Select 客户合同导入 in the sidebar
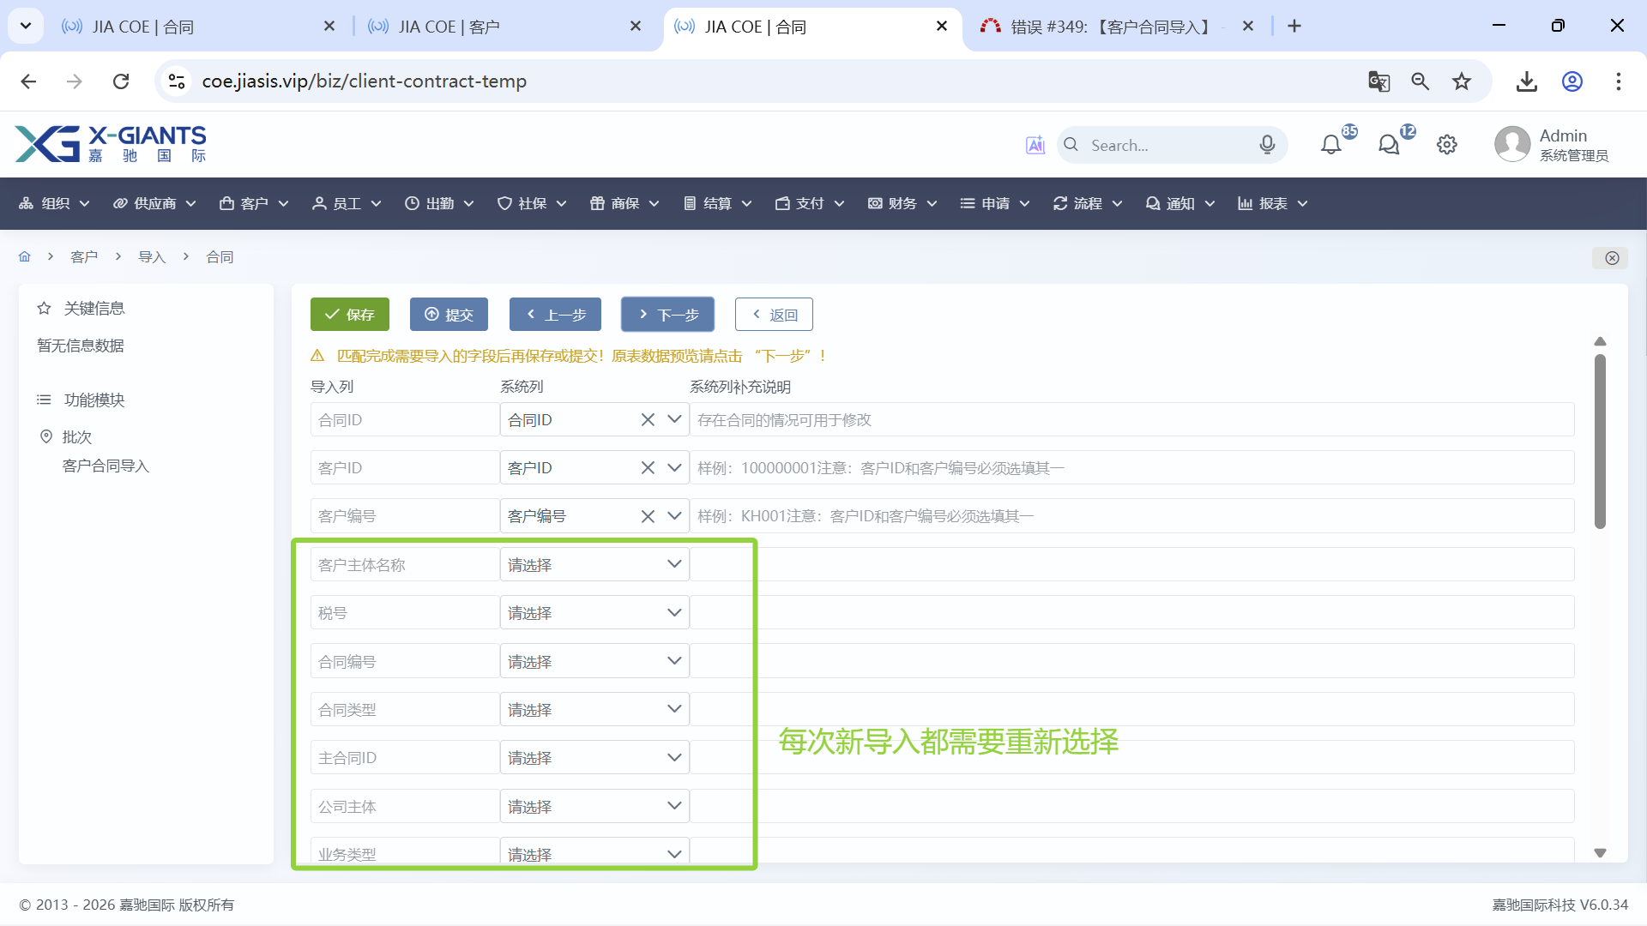This screenshot has height=926, width=1647. coord(106,466)
